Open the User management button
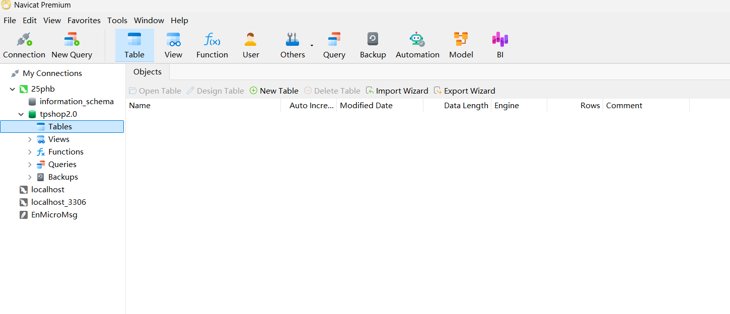Viewport: 730px width, 314px height. 251,45
